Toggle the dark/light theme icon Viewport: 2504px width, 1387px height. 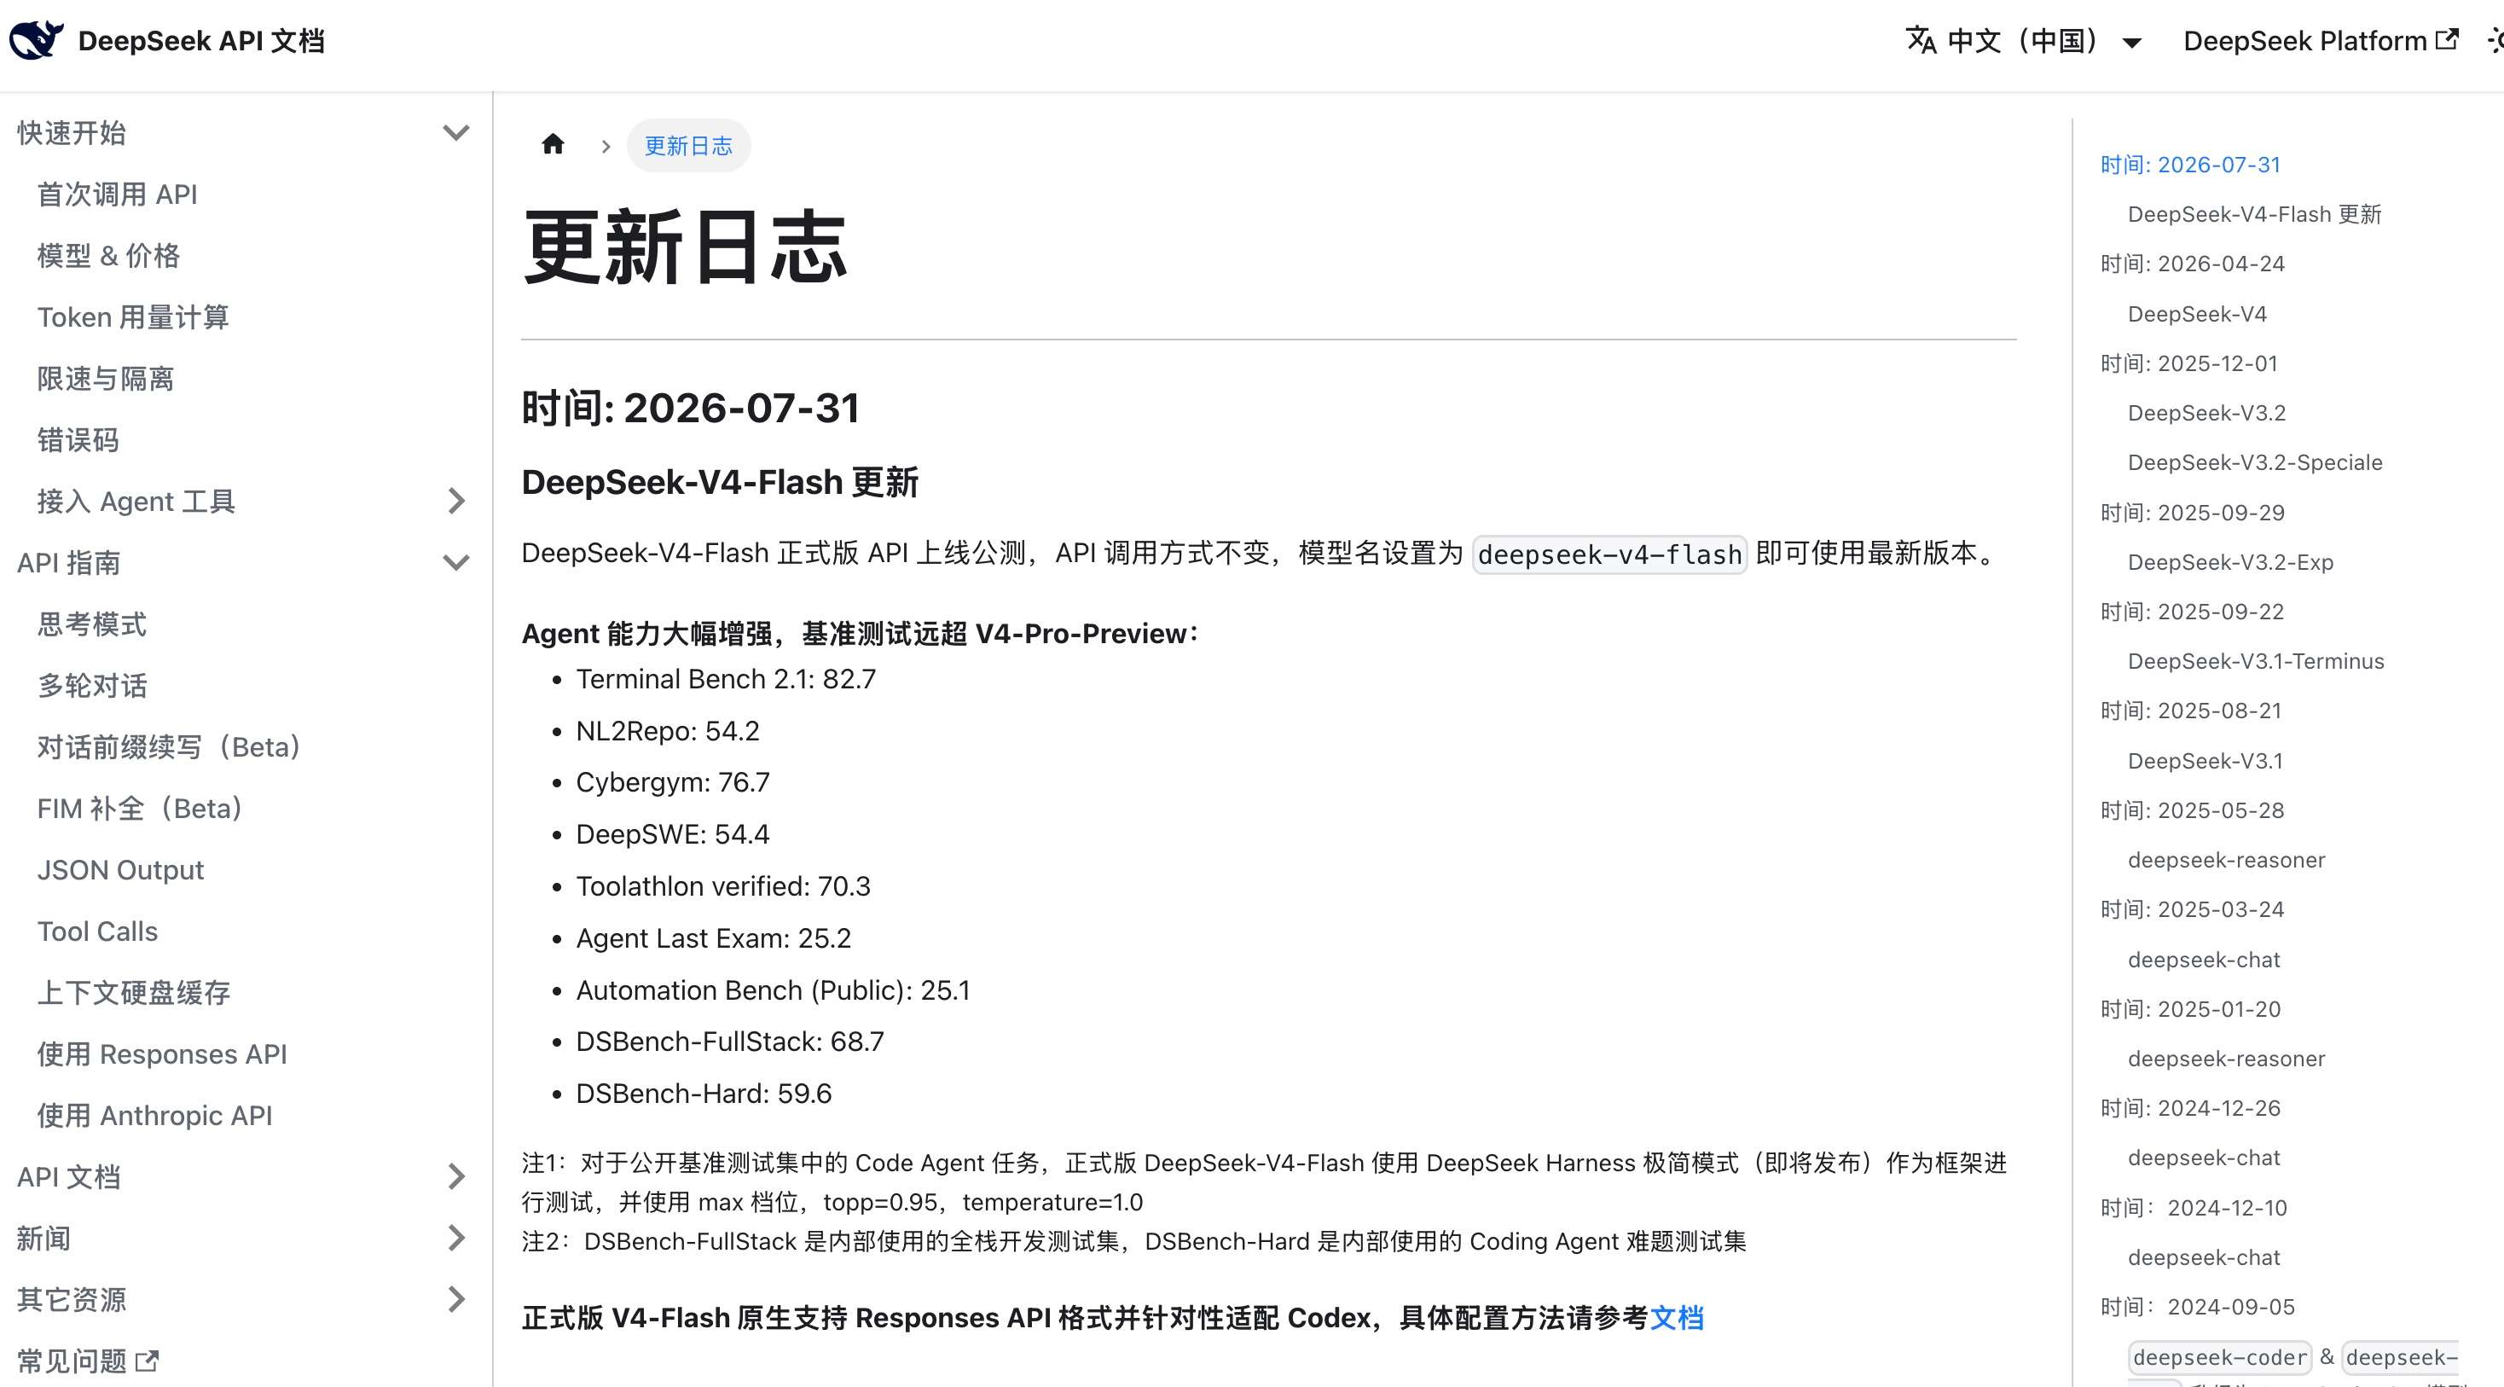2495,41
